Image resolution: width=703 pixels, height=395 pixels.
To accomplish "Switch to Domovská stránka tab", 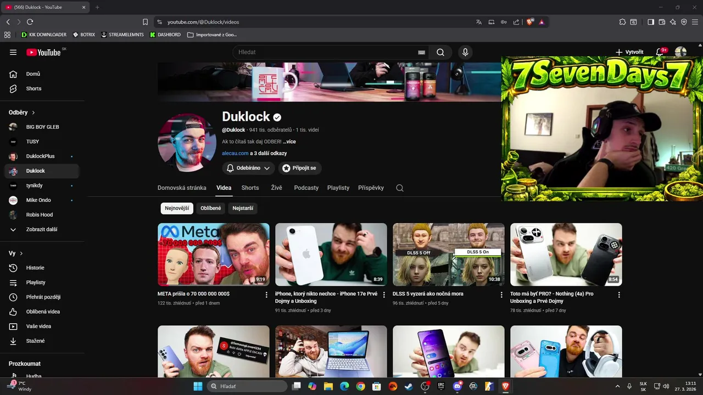I will point(182,188).
